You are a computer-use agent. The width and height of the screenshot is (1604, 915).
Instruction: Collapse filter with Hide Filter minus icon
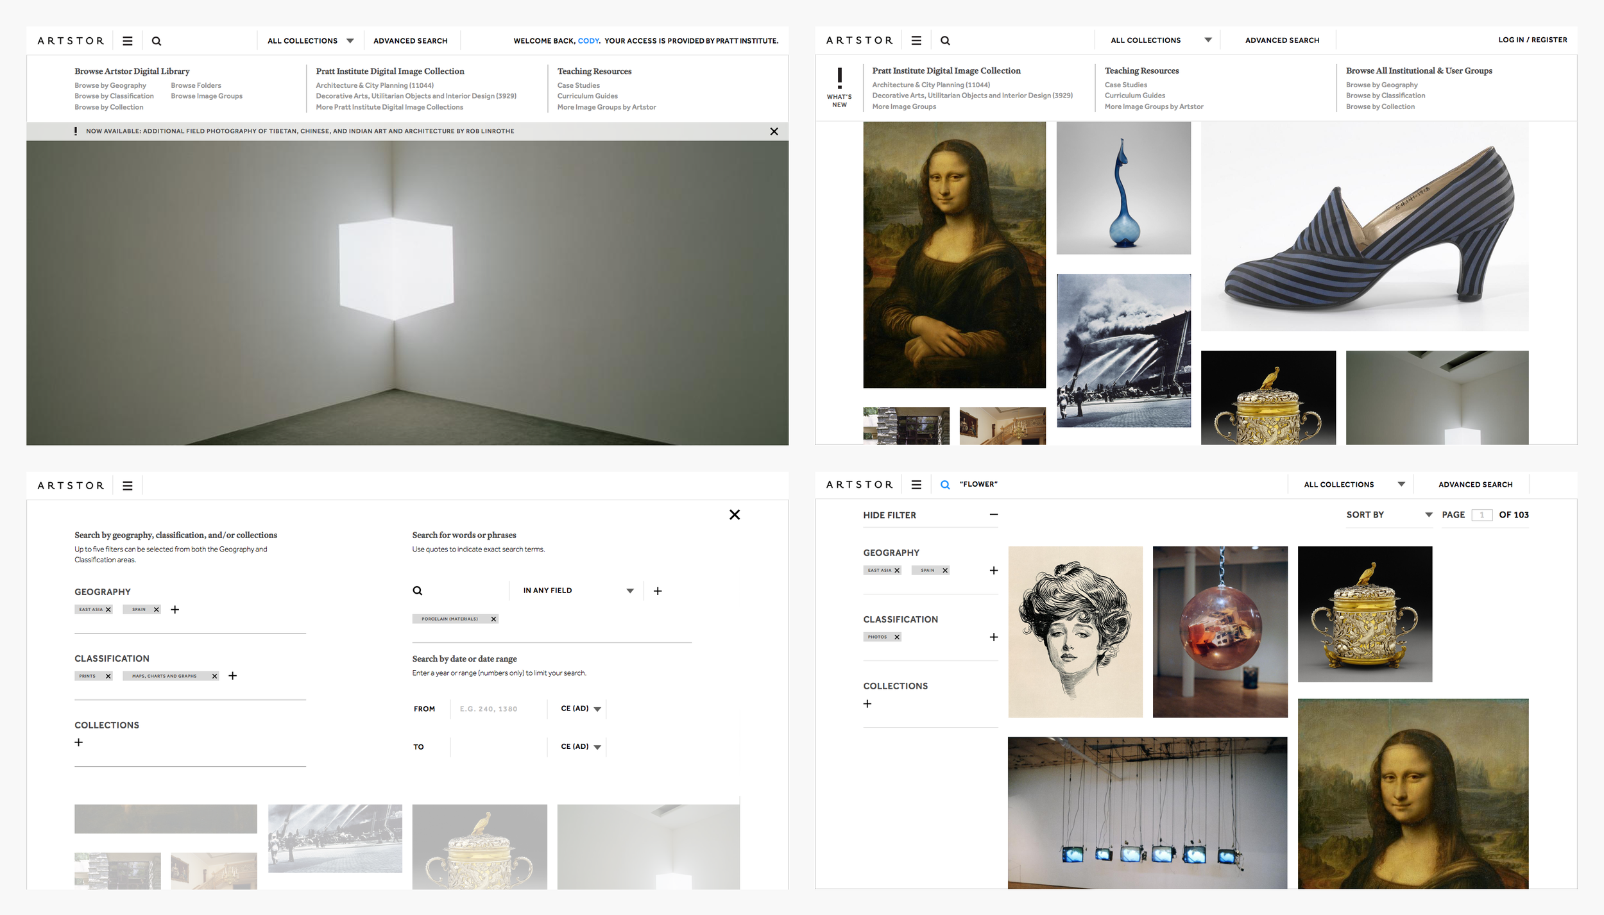click(x=993, y=515)
